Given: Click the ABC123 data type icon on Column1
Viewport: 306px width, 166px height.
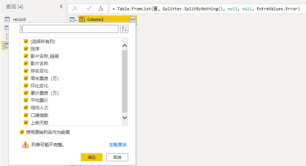Looking at the screenshot, I should coord(82,19).
